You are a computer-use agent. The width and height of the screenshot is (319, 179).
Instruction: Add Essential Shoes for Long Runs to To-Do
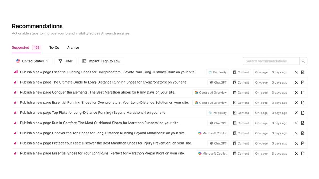(303, 153)
